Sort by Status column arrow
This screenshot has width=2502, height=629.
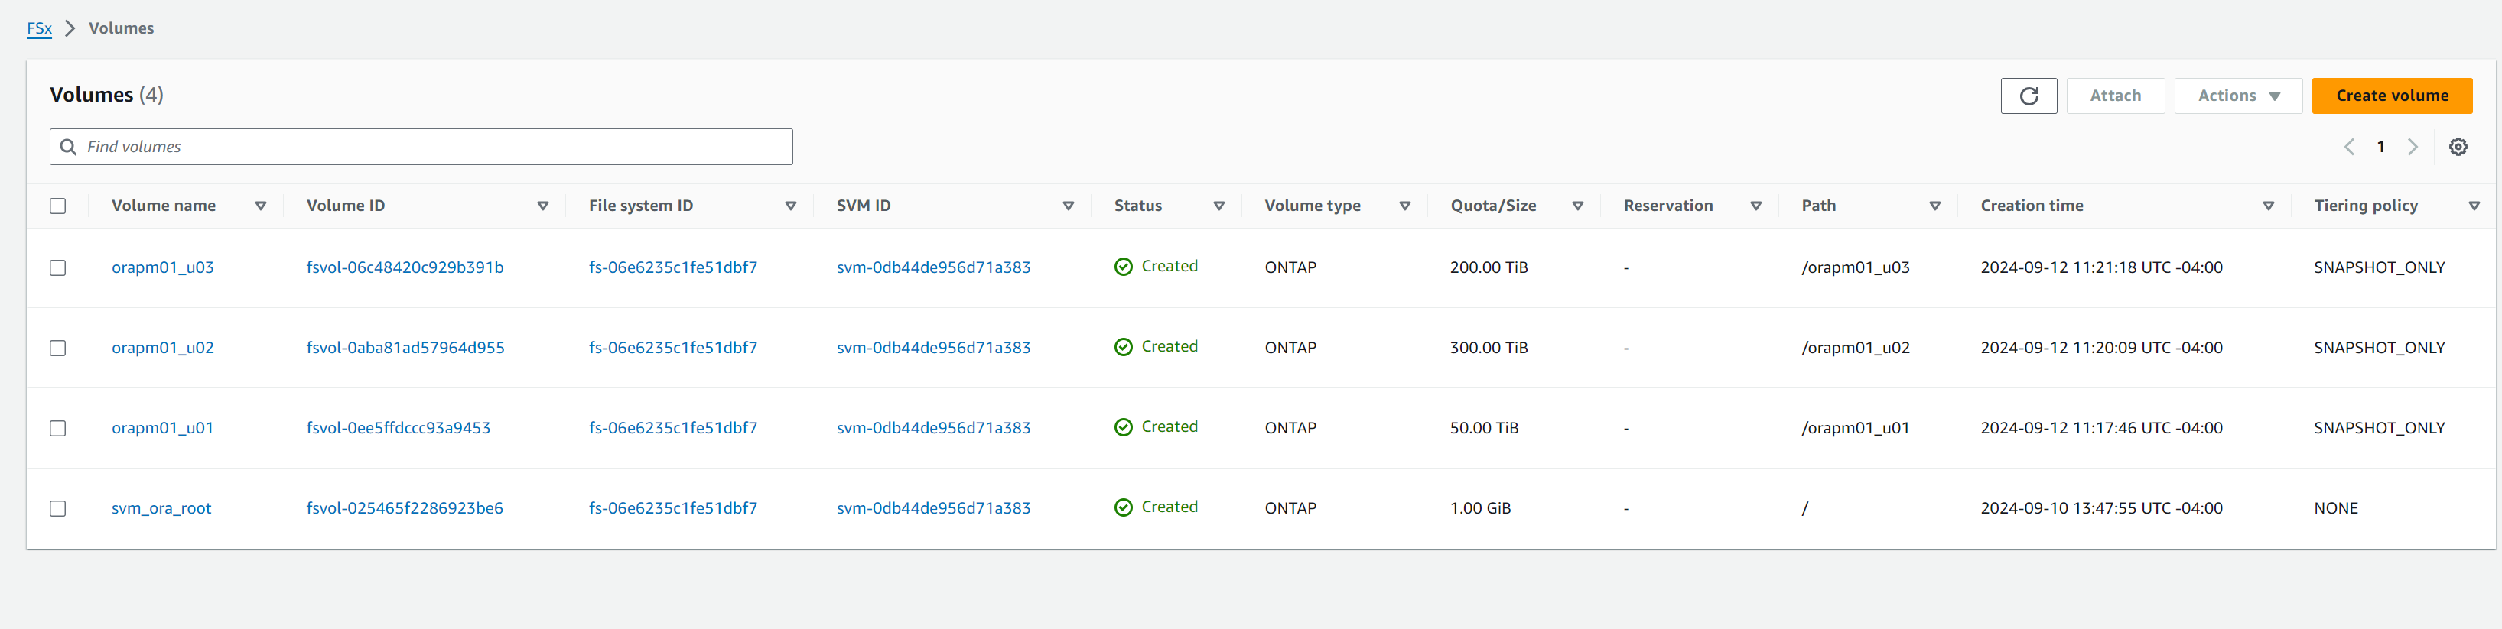(1218, 206)
